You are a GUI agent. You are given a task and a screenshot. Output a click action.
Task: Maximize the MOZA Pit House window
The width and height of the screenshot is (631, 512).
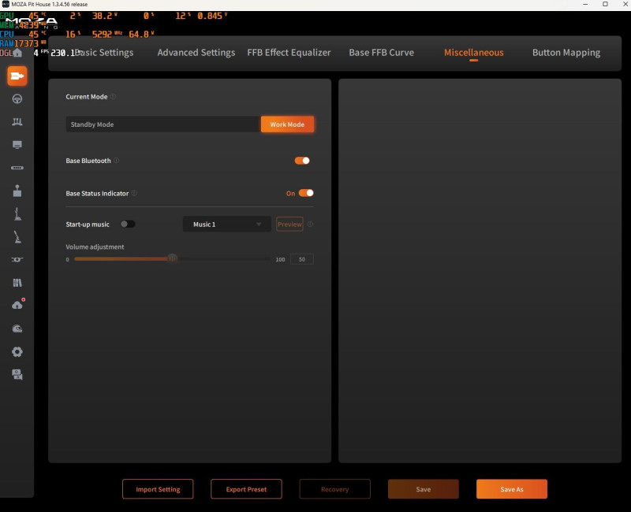point(605,4)
